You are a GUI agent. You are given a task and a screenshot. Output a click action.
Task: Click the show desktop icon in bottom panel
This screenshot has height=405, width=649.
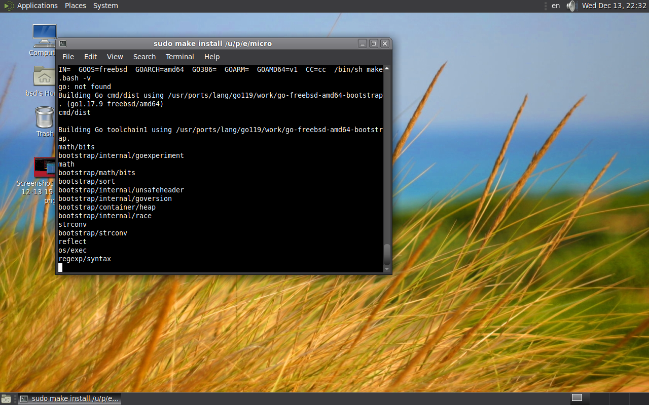(7, 399)
